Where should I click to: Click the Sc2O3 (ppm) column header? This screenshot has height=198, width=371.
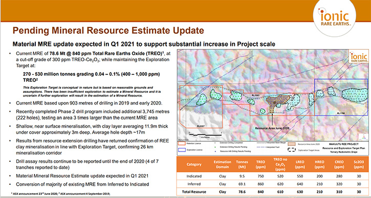click(x=359, y=164)
